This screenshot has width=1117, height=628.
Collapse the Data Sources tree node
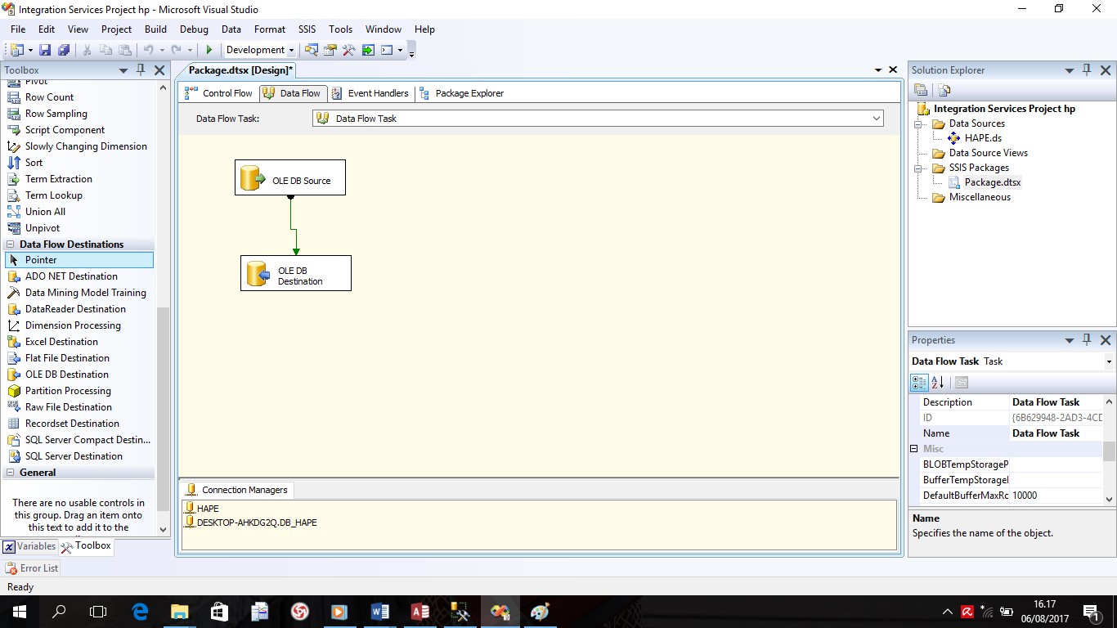point(919,123)
